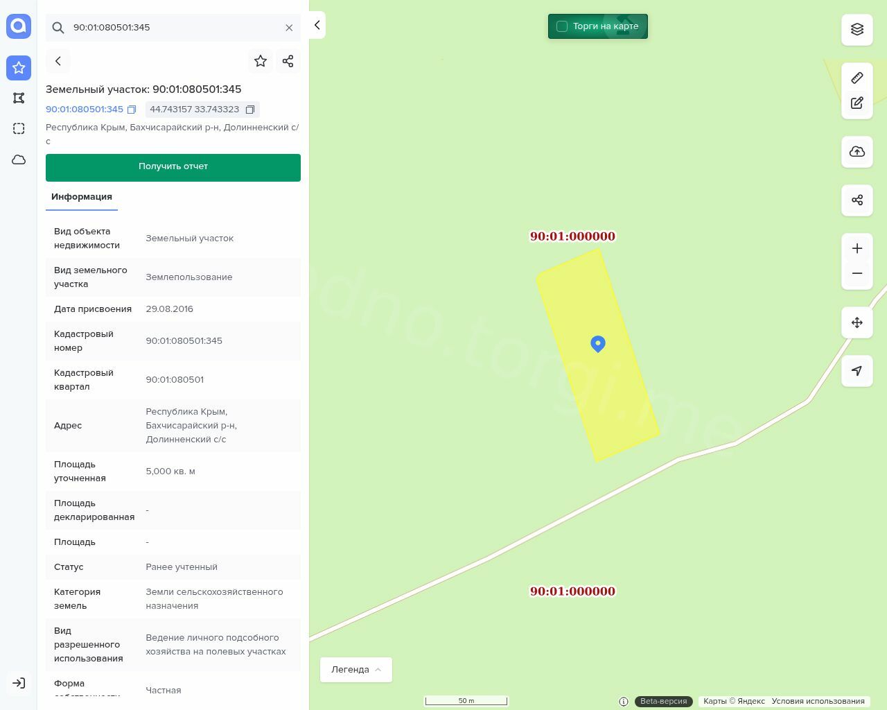Open the cloud upload tool on map

point(857,152)
